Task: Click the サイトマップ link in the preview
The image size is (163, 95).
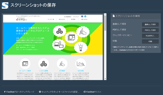Action: point(76,17)
